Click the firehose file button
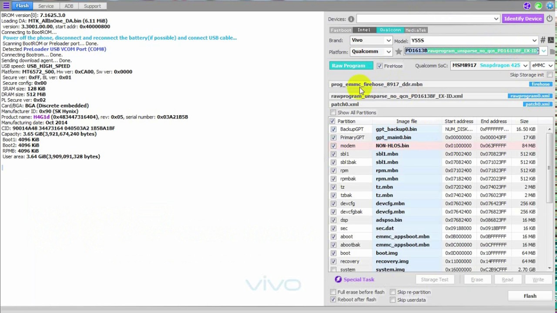The height and width of the screenshot is (313, 557). (x=540, y=84)
